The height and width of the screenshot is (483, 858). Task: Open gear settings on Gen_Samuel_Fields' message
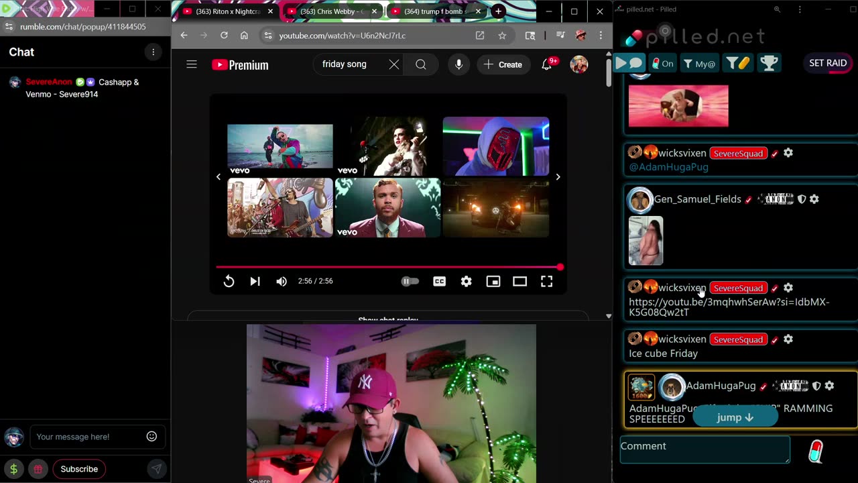coord(814,199)
